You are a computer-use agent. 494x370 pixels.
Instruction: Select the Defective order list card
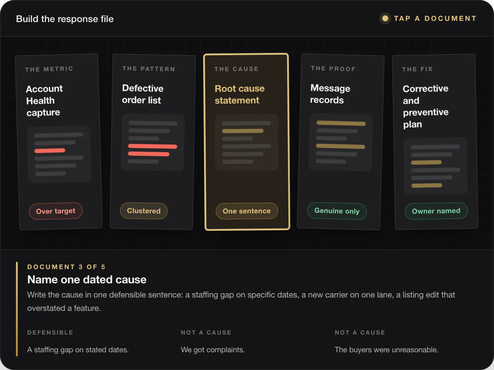click(152, 141)
